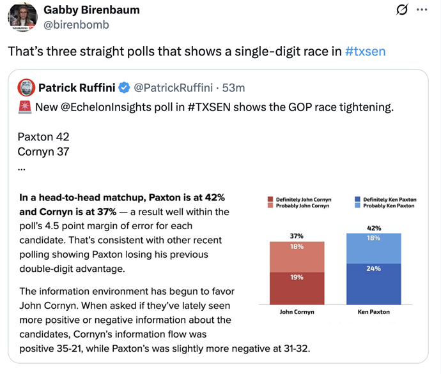
Task: Click Patrick Ruffini's profile avatar
Action: pyautogui.click(x=26, y=87)
